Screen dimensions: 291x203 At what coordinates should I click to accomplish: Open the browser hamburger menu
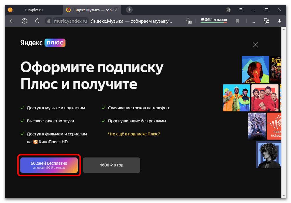(x=241, y=10)
